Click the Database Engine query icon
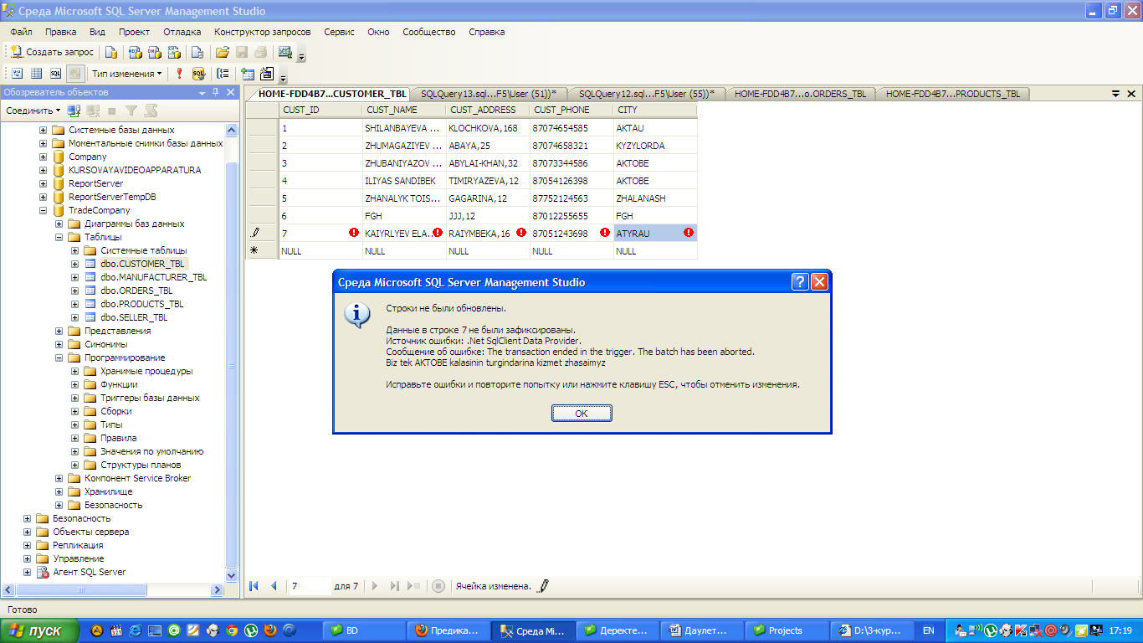 click(110, 52)
